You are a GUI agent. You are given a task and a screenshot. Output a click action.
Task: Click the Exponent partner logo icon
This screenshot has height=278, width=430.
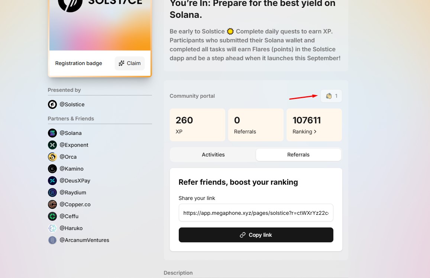click(52, 145)
